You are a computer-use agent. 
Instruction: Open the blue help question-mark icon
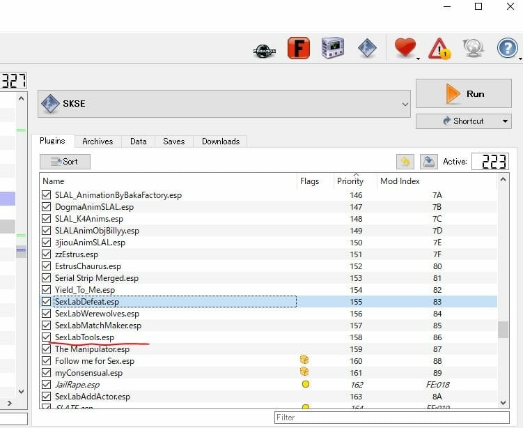pos(507,48)
